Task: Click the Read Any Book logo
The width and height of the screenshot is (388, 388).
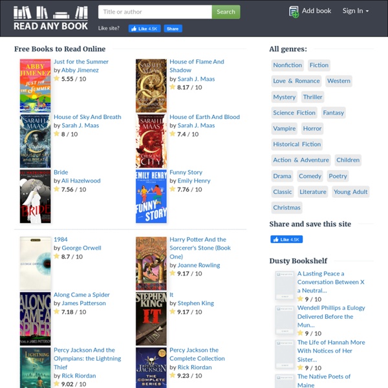Action: tap(51, 19)
